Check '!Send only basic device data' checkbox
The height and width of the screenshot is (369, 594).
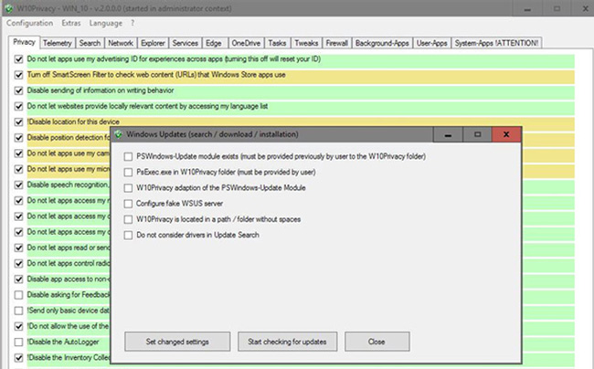18,311
